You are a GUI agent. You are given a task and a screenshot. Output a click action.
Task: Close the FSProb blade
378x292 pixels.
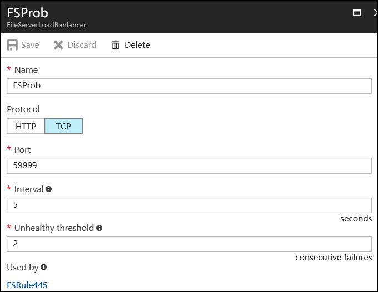[x=375, y=13]
